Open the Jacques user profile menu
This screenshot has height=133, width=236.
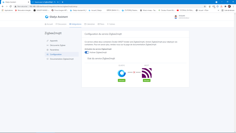click(182, 17)
